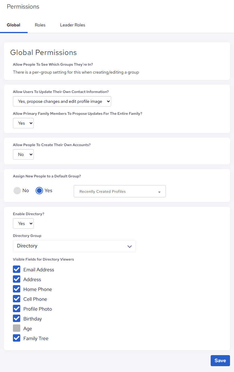Open the Directory Group dropdown
This screenshot has width=234, height=372.
coord(74,246)
